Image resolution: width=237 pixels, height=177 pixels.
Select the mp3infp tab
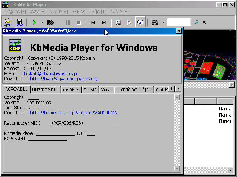[71, 90]
